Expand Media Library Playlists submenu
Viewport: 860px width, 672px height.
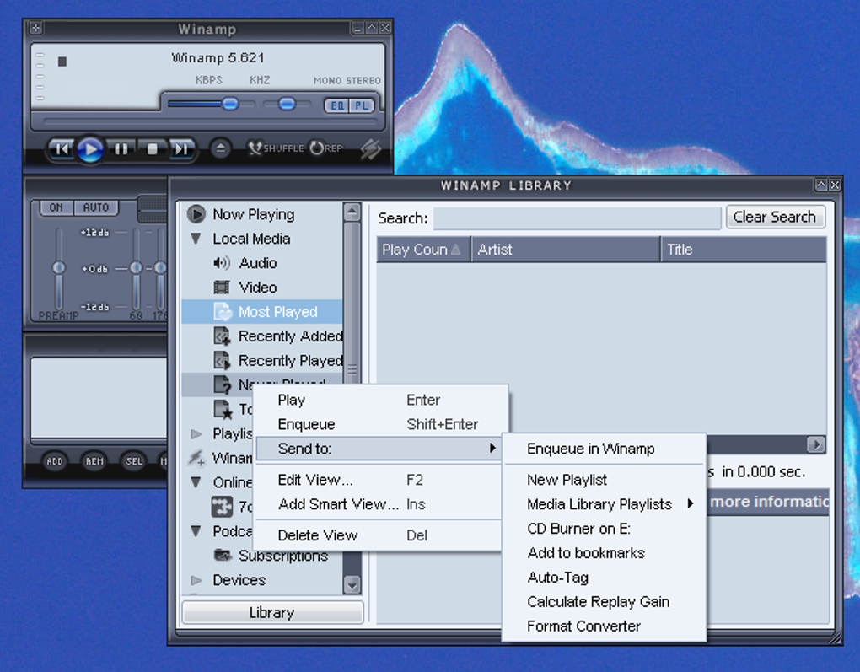tap(604, 504)
